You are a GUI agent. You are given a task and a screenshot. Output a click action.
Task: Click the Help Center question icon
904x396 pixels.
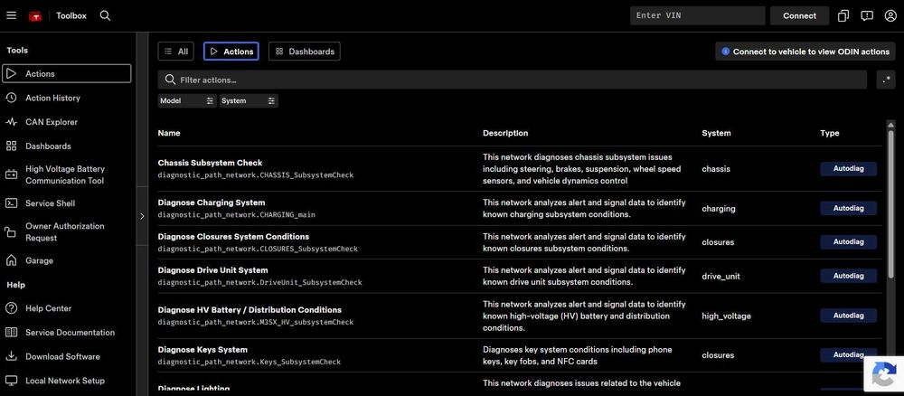(11, 308)
